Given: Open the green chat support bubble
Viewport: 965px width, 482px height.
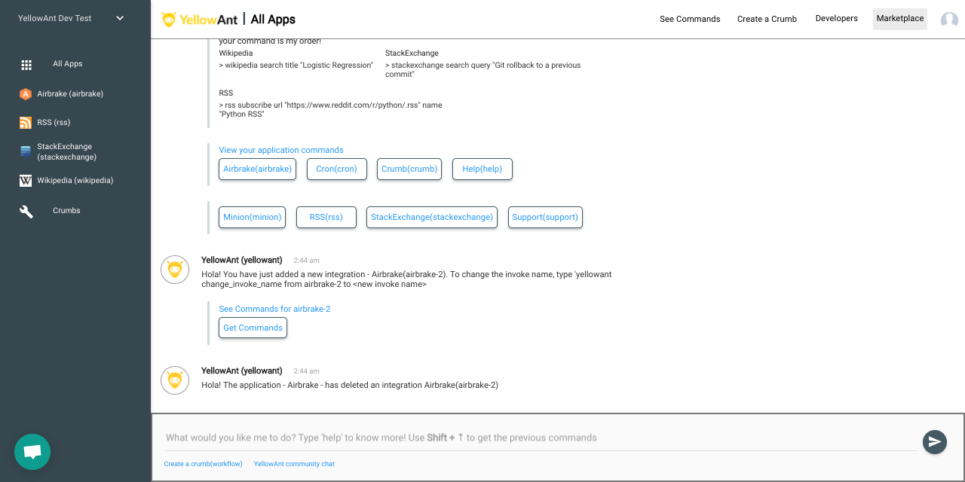Looking at the screenshot, I should [x=32, y=452].
